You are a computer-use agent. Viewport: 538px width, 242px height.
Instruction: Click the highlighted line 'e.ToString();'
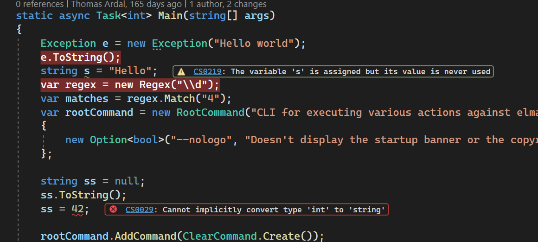(81, 57)
